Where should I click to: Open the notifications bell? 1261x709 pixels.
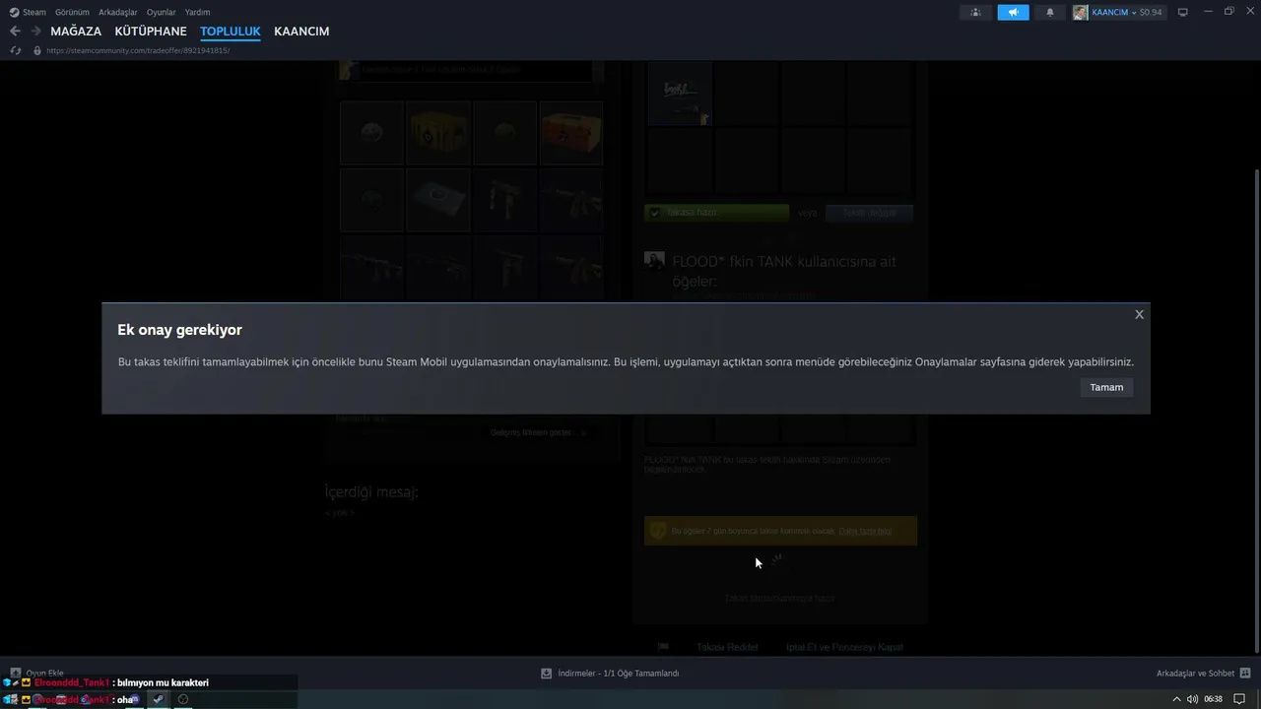coord(1049,12)
